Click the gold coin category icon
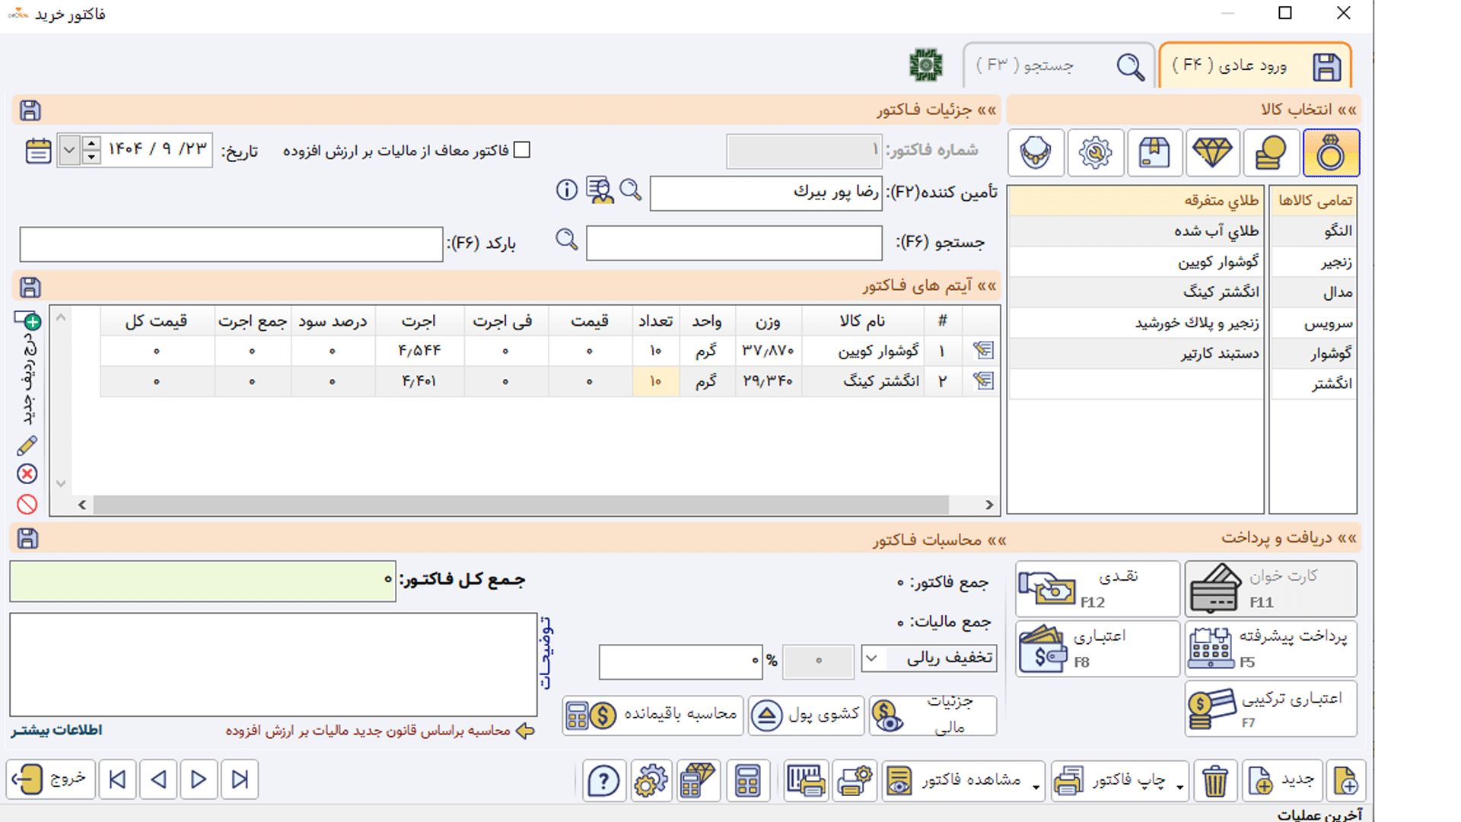This screenshot has width=1461, height=822. point(1272,153)
